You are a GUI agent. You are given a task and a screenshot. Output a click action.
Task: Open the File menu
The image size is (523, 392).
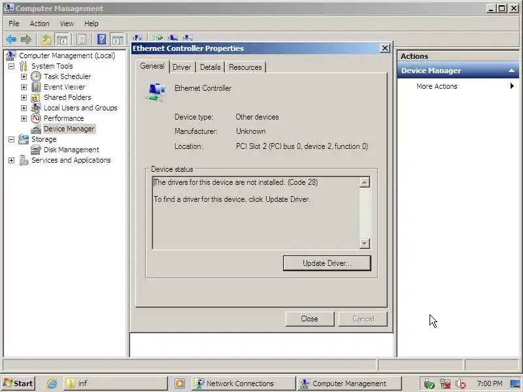click(x=14, y=24)
